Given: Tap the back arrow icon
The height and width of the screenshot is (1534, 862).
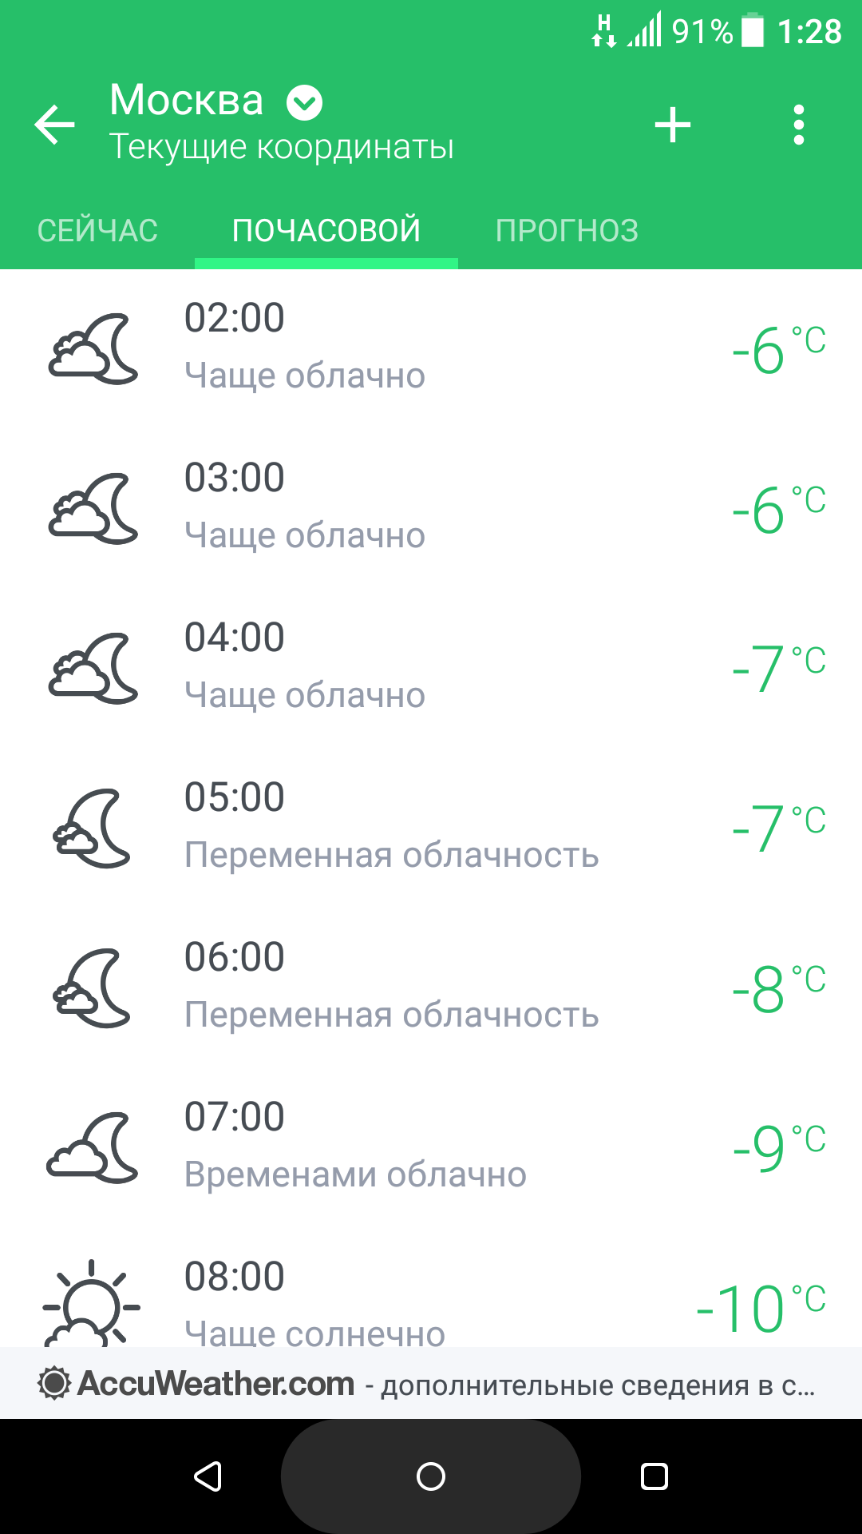Looking at the screenshot, I should (55, 125).
